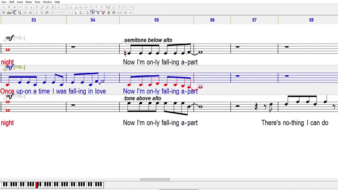The image size is (338, 190).
Task: Select the flat accidental tool
Action: point(4,7)
